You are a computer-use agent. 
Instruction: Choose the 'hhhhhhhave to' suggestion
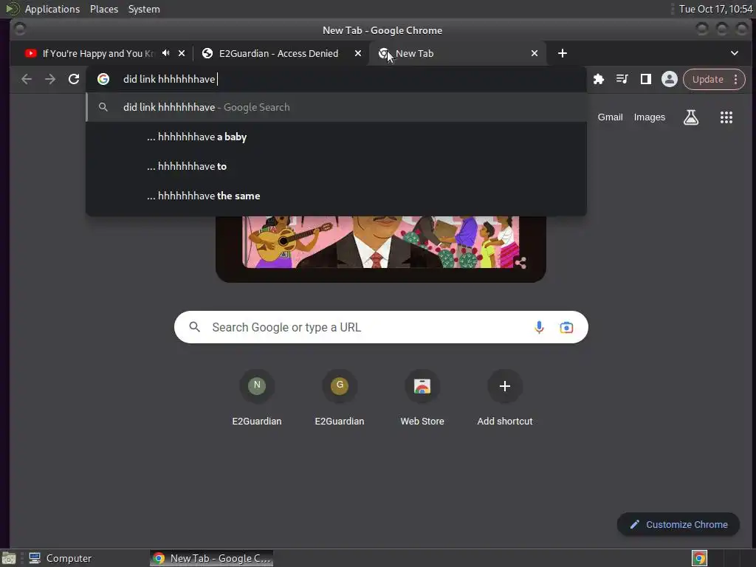[337, 166]
